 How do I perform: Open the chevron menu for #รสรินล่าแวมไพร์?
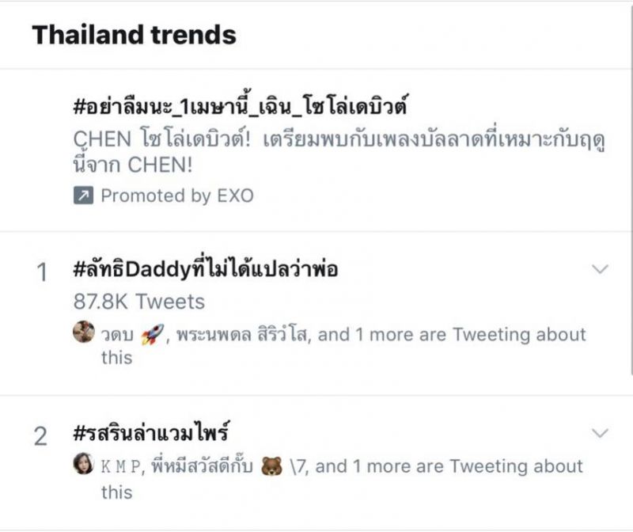pyautogui.click(x=601, y=433)
